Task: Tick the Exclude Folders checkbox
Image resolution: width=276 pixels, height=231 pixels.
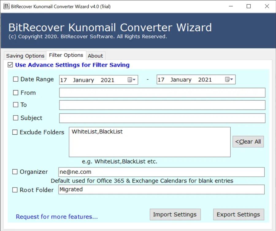Action: click(x=15, y=132)
